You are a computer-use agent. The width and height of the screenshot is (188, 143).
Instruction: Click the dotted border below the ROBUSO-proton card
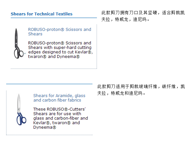[x=54, y=69]
